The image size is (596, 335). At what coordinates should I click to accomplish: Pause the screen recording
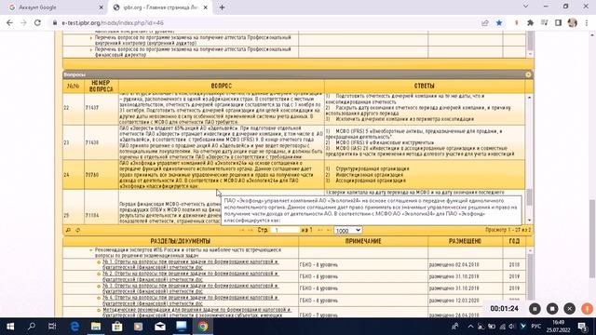pyautogui.click(x=535, y=309)
